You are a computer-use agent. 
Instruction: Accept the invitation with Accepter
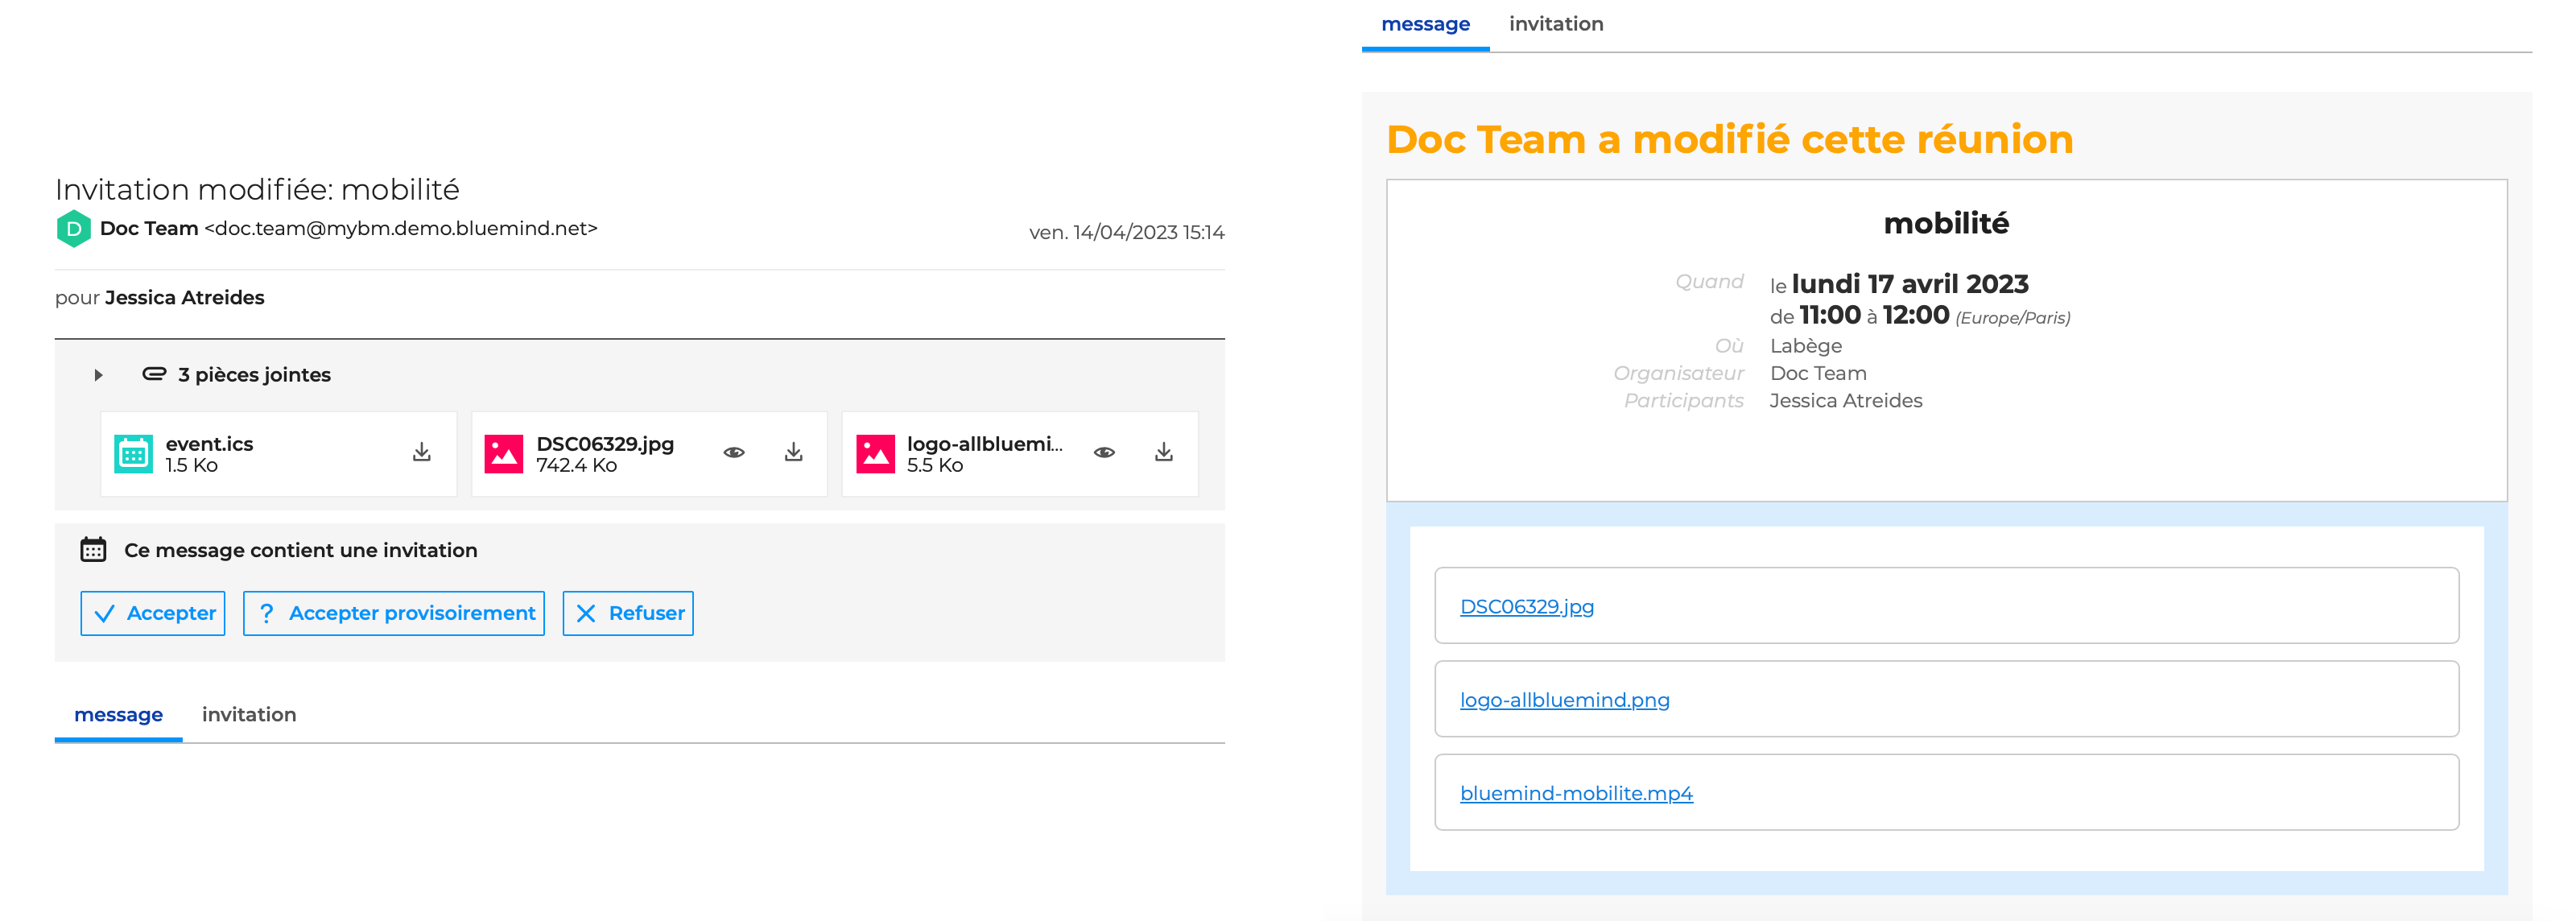click(153, 613)
